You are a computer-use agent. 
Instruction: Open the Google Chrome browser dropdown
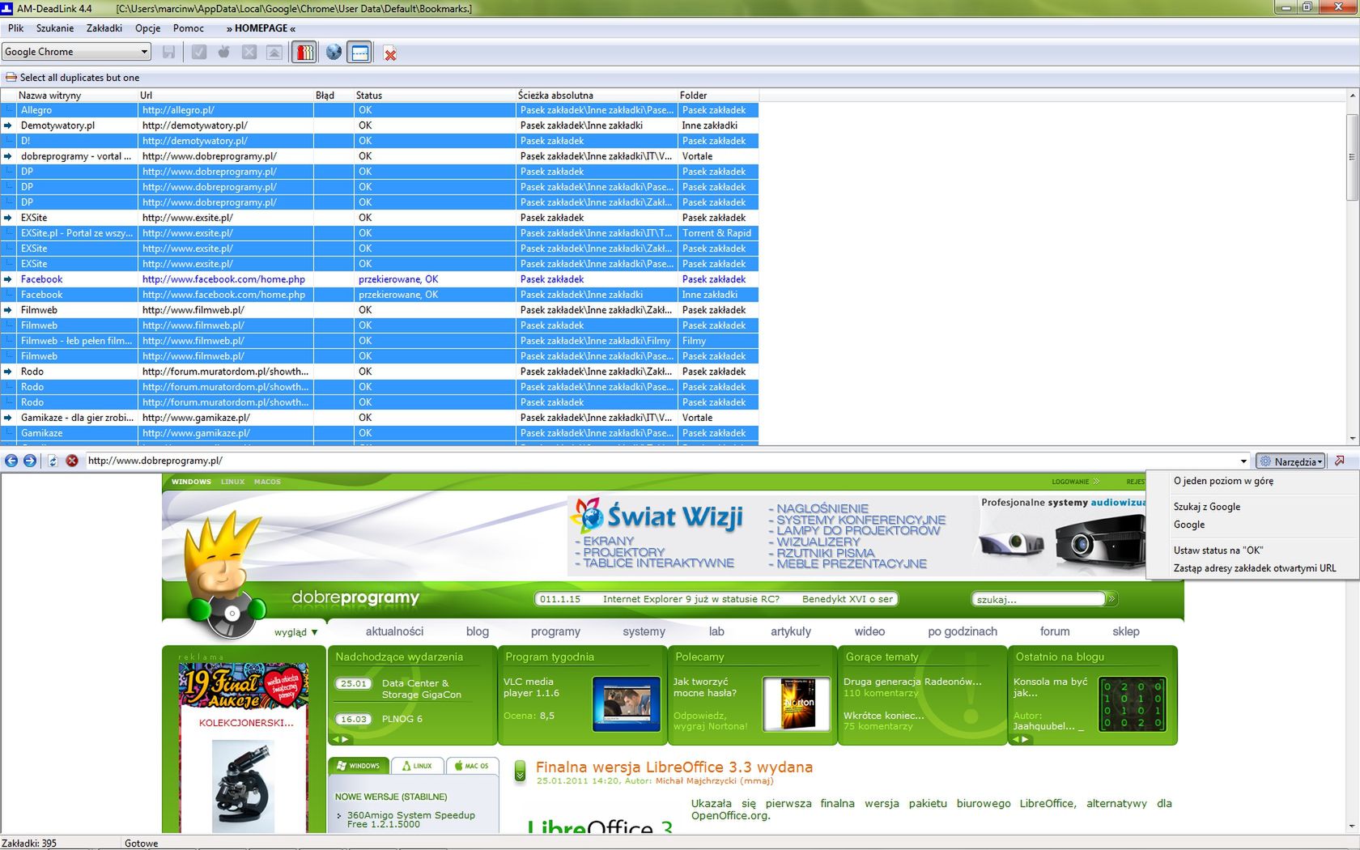pos(77,52)
